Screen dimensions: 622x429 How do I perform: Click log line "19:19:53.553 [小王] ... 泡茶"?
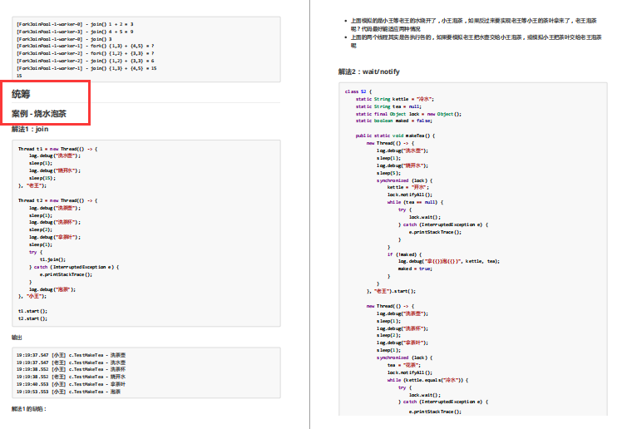pos(68,392)
